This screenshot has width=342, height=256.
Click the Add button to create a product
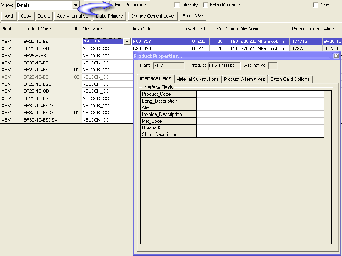coord(9,16)
